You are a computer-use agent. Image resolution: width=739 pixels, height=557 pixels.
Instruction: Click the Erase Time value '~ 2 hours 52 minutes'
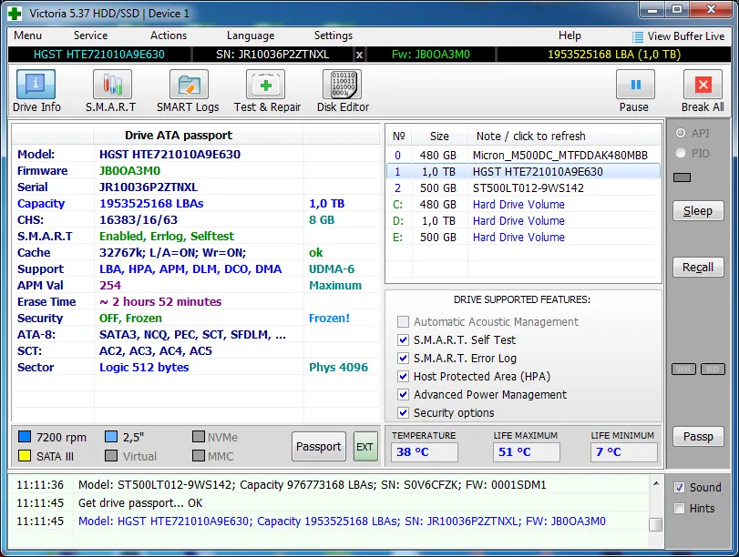(160, 302)
